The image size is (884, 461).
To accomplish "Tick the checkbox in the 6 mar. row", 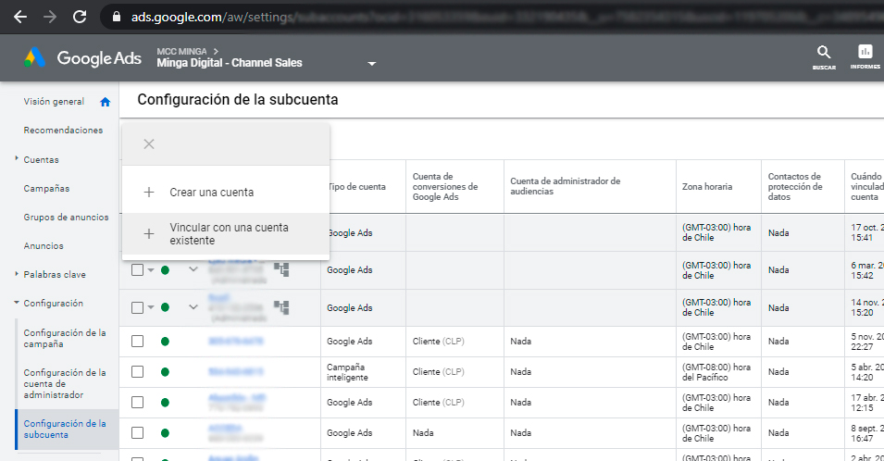I will 138,270.
